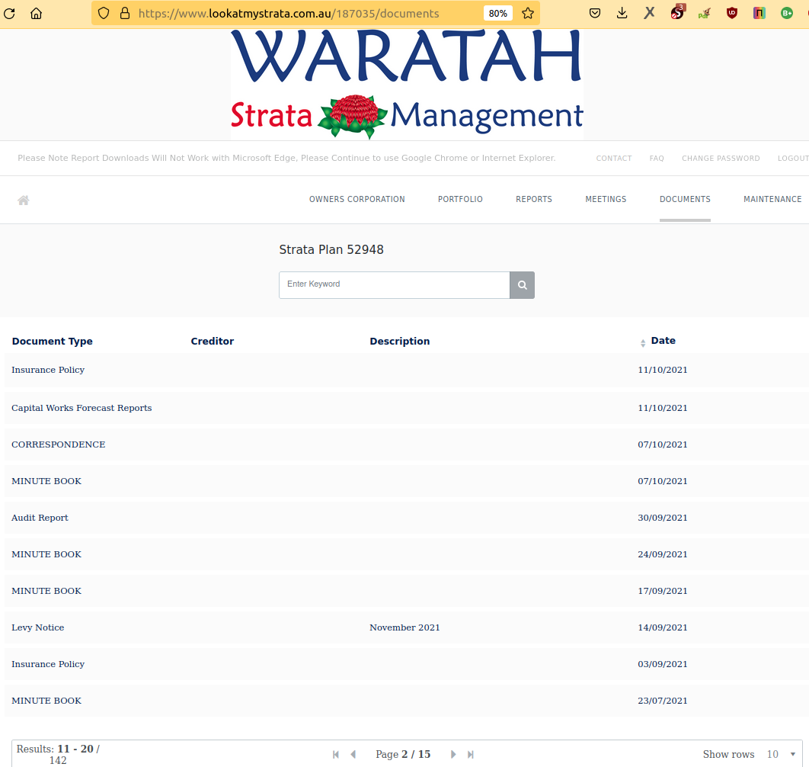Open the Reports menu item
The width and height of the screenshot is (809, 767).
[x=533, y=199]
